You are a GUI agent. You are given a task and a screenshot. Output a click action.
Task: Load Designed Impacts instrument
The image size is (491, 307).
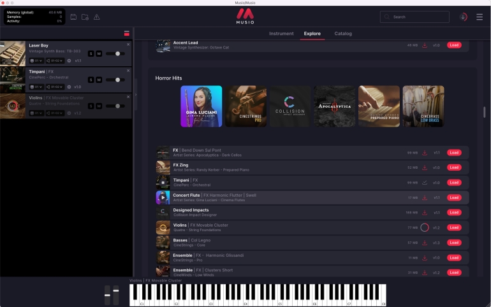click(454, 213)
